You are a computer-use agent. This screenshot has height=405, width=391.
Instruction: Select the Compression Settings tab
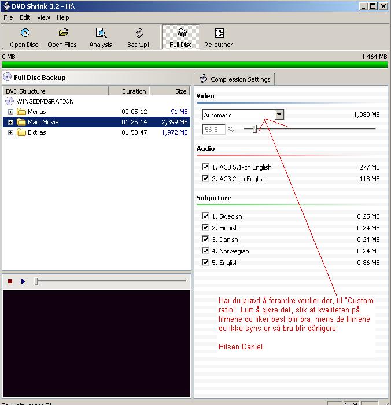coord(234,79)
